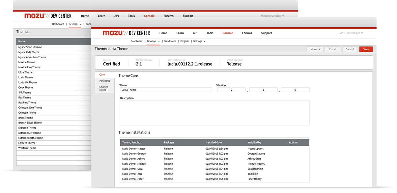Select Brass + Silver Theme in the list
This screenshot has width=397, height=193.
point(54,123)
